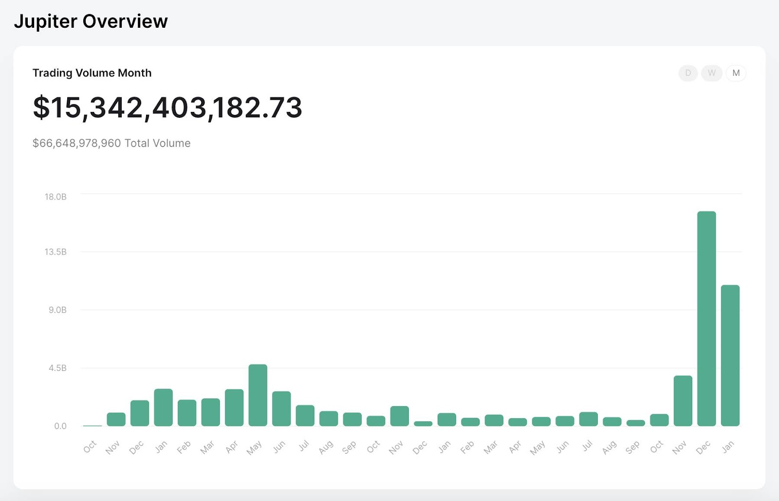Viewport: 779px width, 501px height.
Task: Click the 4.5B y-axis label
Action: click(57, 368)
